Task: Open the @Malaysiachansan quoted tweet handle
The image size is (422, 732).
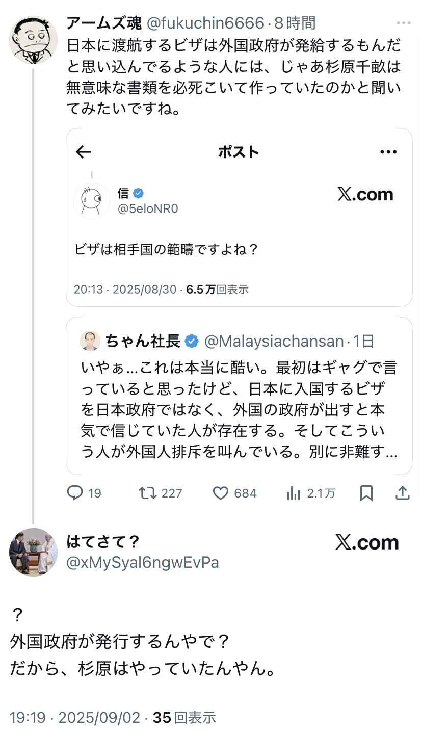Action: click(x=274, y=341)
